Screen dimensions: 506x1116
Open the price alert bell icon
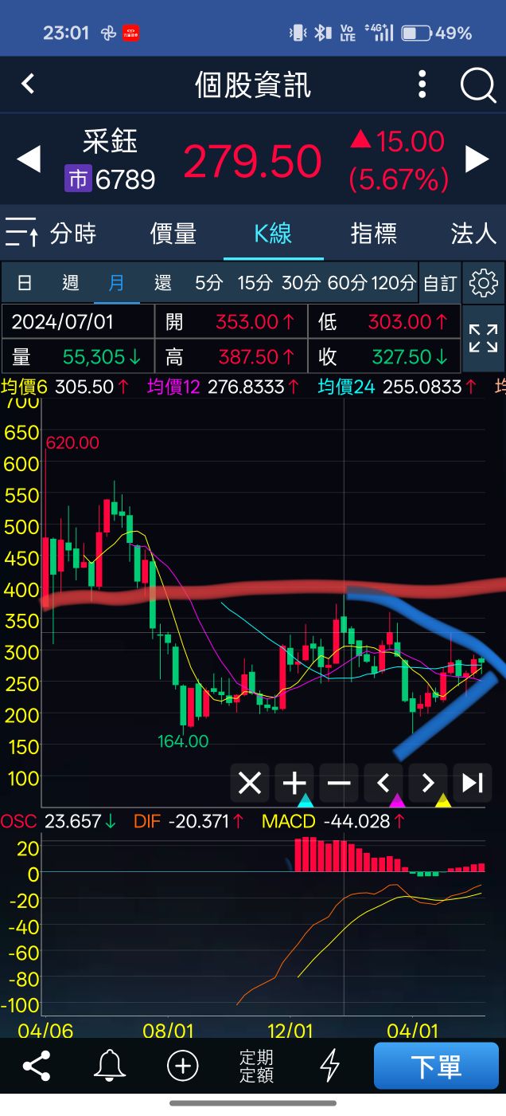(110, 1066)
